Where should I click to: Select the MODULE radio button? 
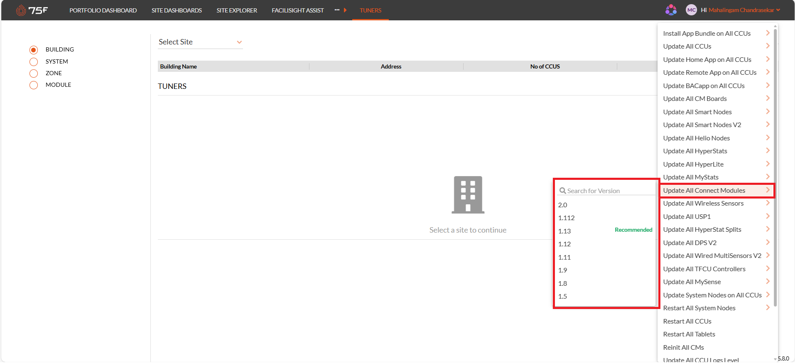[x=34, y=85]
